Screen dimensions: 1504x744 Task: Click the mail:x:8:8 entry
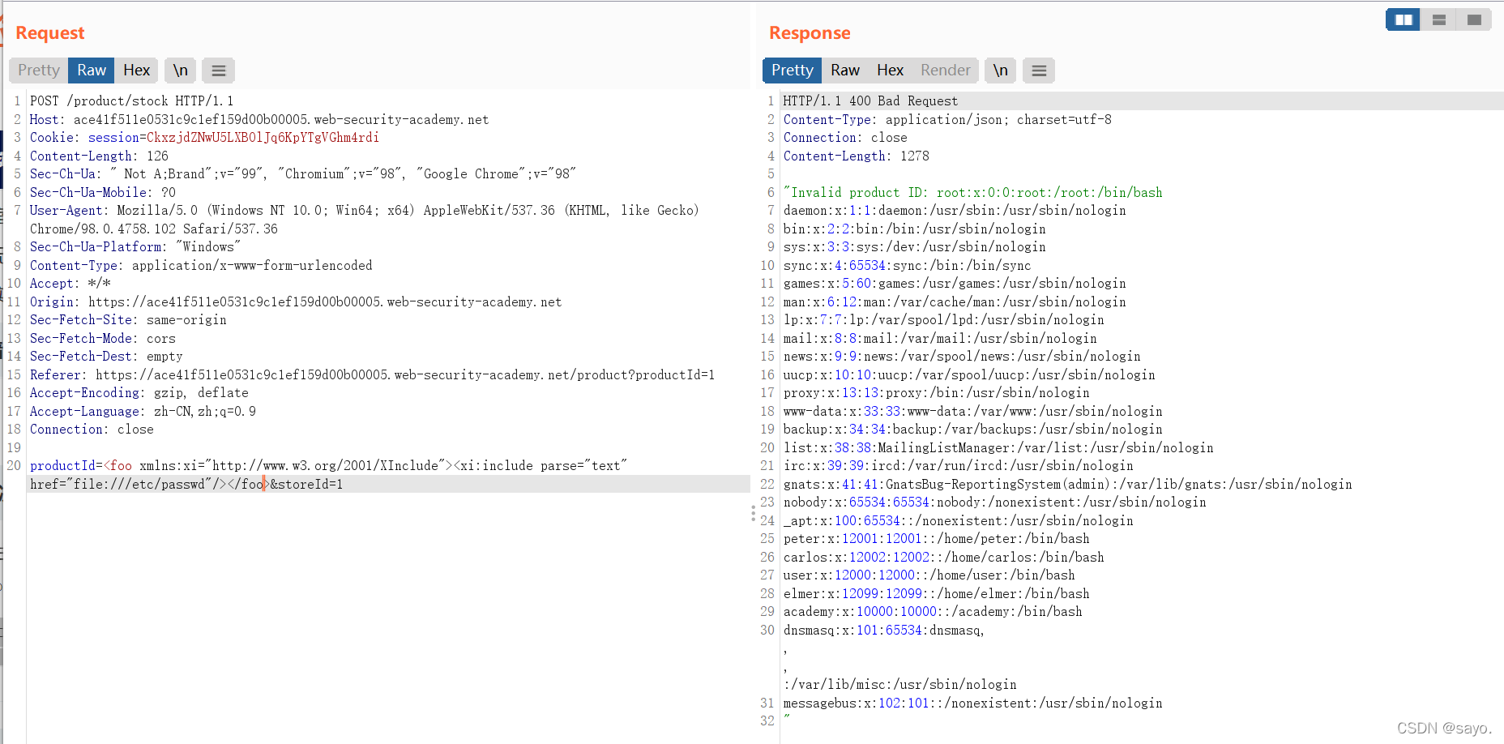pyautogui.click(x=940, y=339)
